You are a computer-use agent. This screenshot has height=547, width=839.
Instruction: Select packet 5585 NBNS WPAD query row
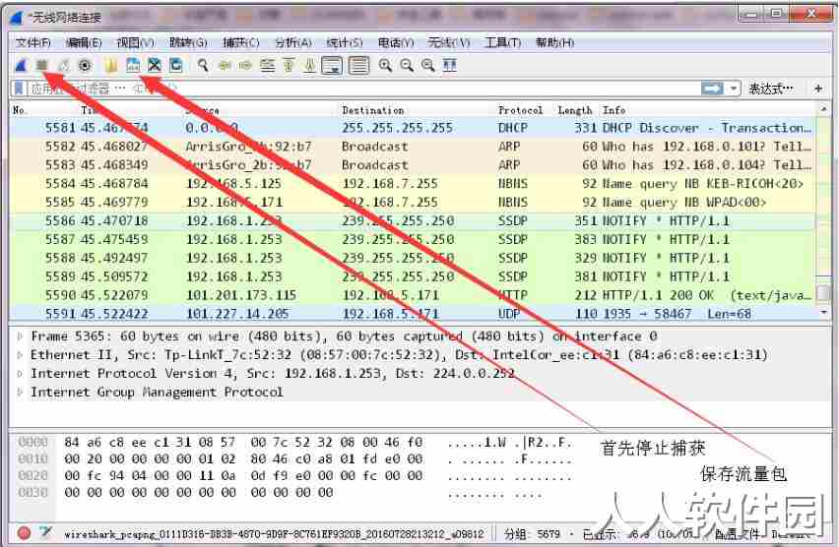pos(412,202)
